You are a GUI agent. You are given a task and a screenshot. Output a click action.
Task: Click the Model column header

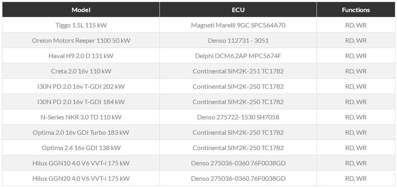click(81, 10)
